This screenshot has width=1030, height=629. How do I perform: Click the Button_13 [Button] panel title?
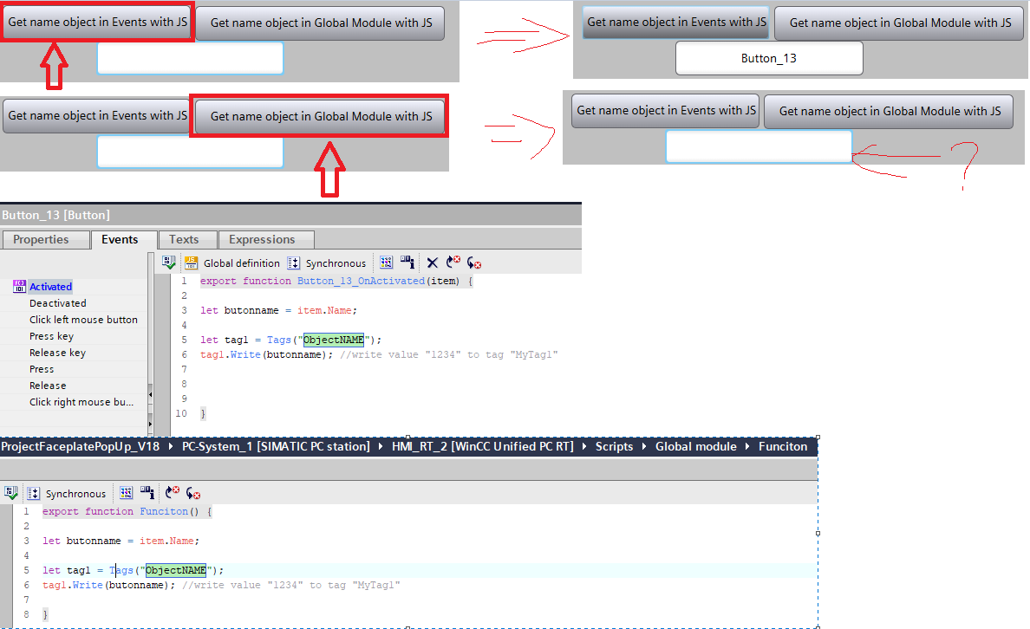[x=55, y=216]
